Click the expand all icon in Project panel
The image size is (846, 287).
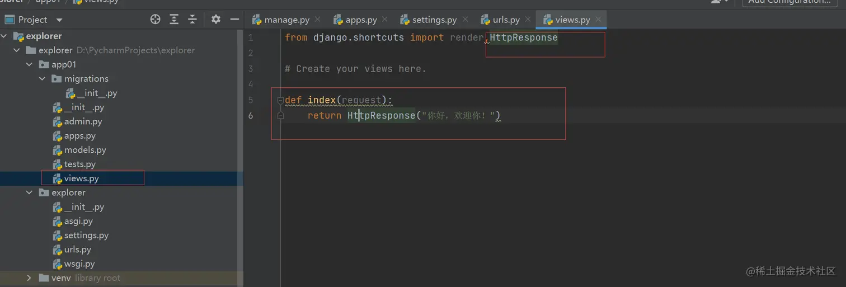(x=174, y=20)
